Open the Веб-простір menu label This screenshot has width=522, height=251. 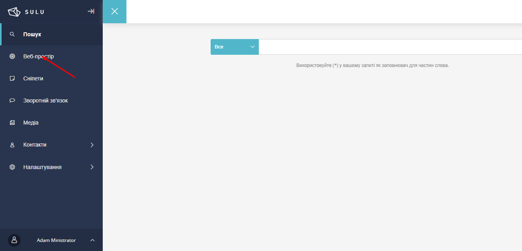(39, 56)
